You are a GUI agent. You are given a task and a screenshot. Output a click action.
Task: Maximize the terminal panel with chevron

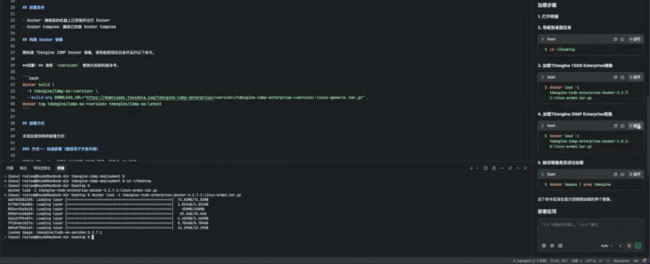coord(518,168)
